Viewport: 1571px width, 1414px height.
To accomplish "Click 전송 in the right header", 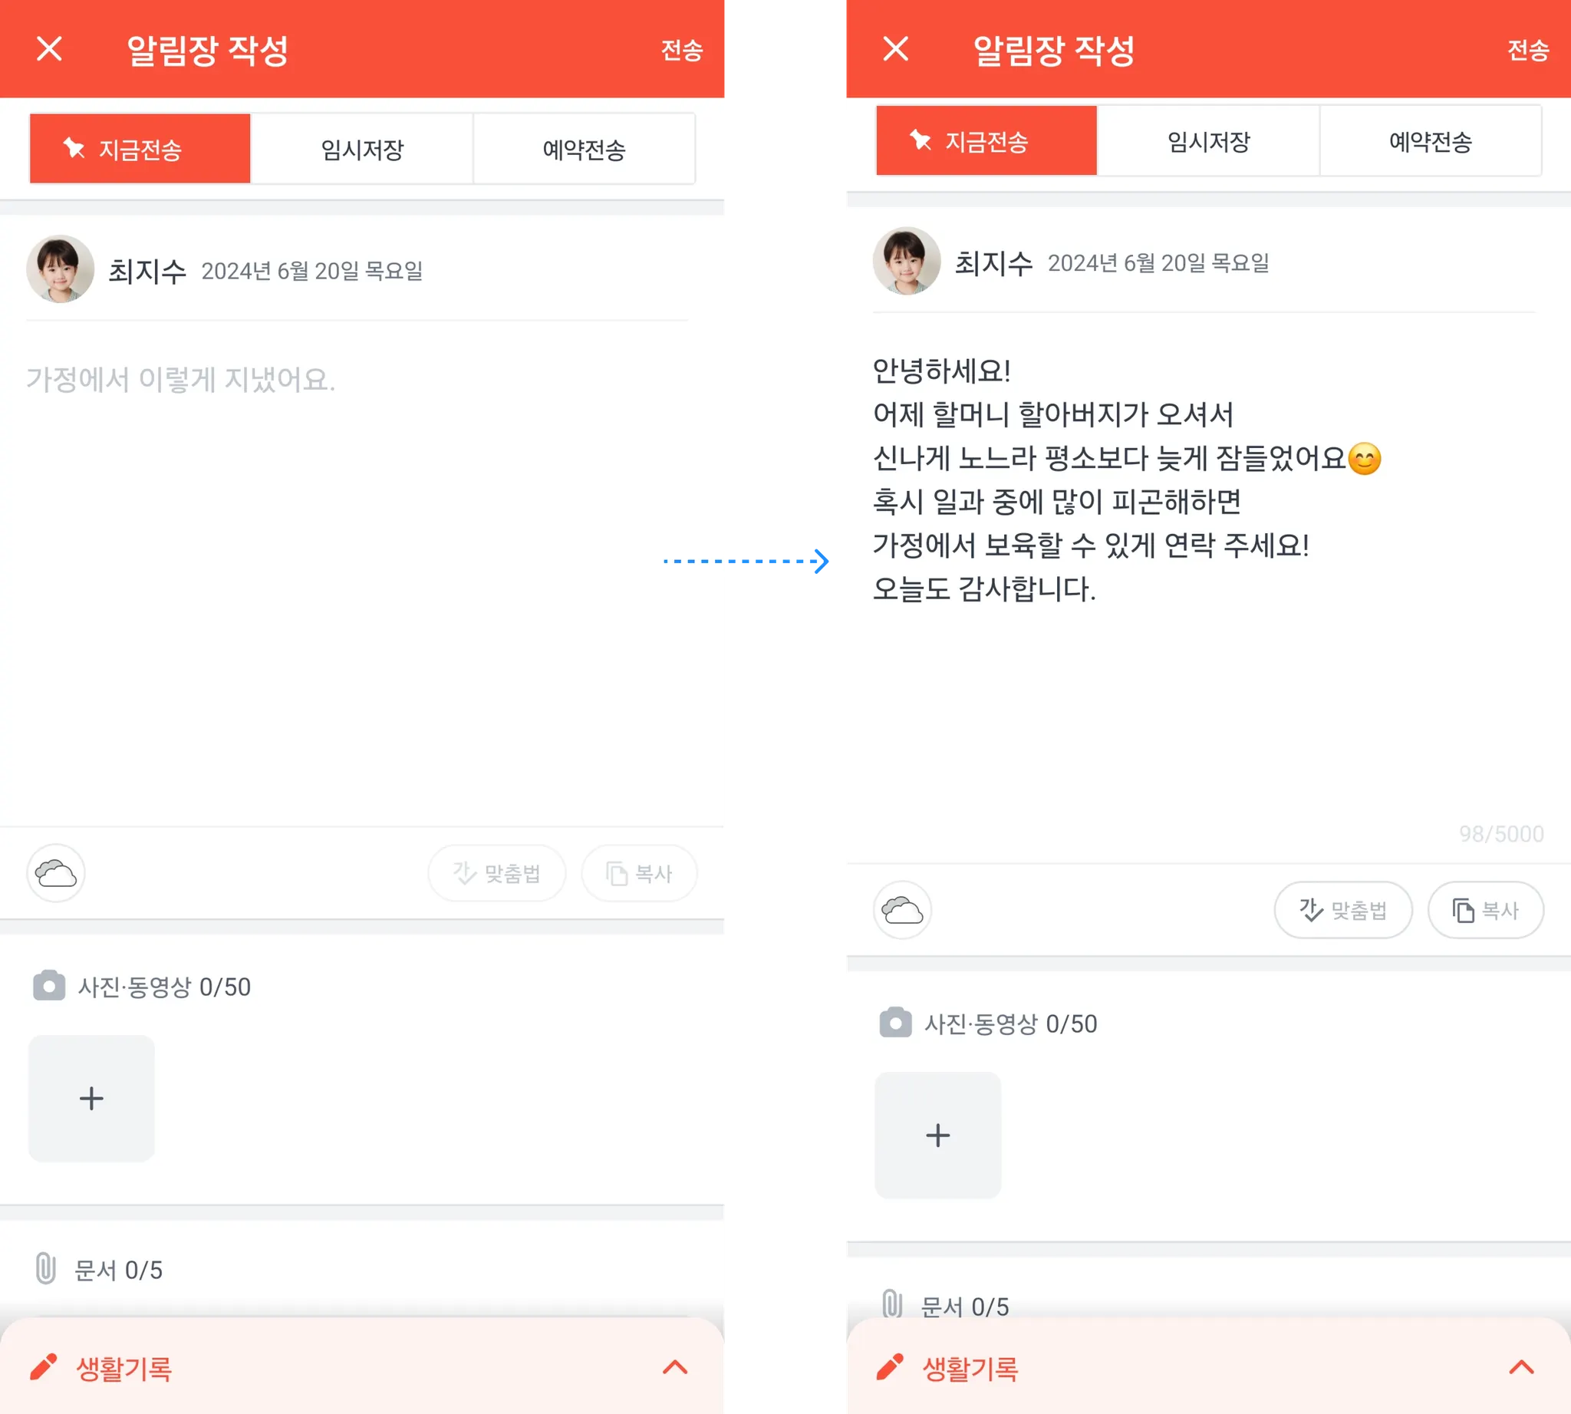I will coord(1527,50).
